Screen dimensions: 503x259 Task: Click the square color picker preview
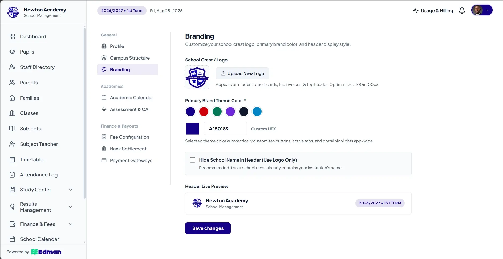pos(193,129)
